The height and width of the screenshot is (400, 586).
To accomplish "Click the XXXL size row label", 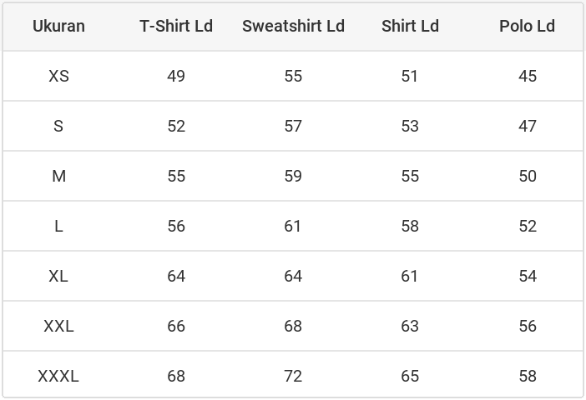I will point(58,376).
